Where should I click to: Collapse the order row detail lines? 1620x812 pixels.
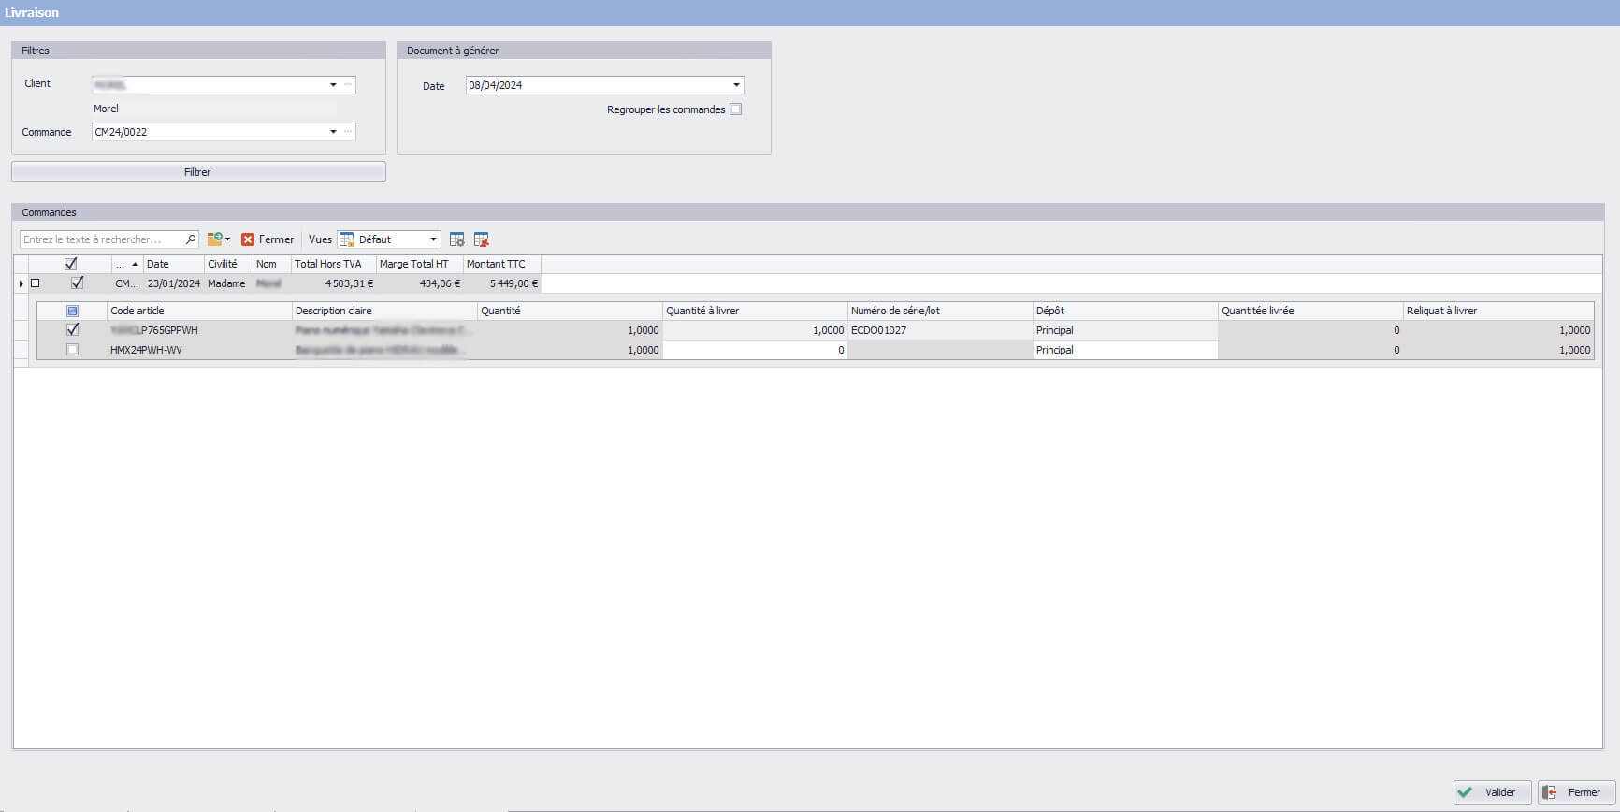tap(35, 283)
